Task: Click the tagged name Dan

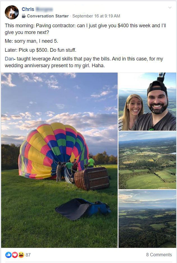Action: (x=9, y=59)
